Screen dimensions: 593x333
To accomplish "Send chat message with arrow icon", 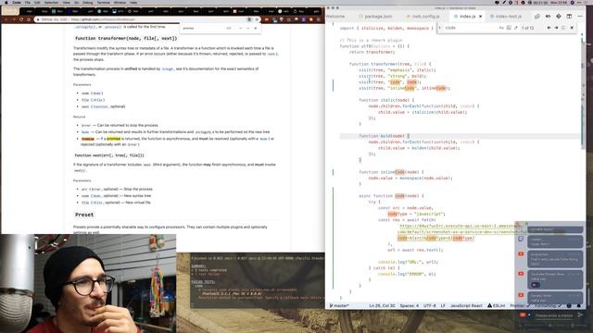I will 581,315.
